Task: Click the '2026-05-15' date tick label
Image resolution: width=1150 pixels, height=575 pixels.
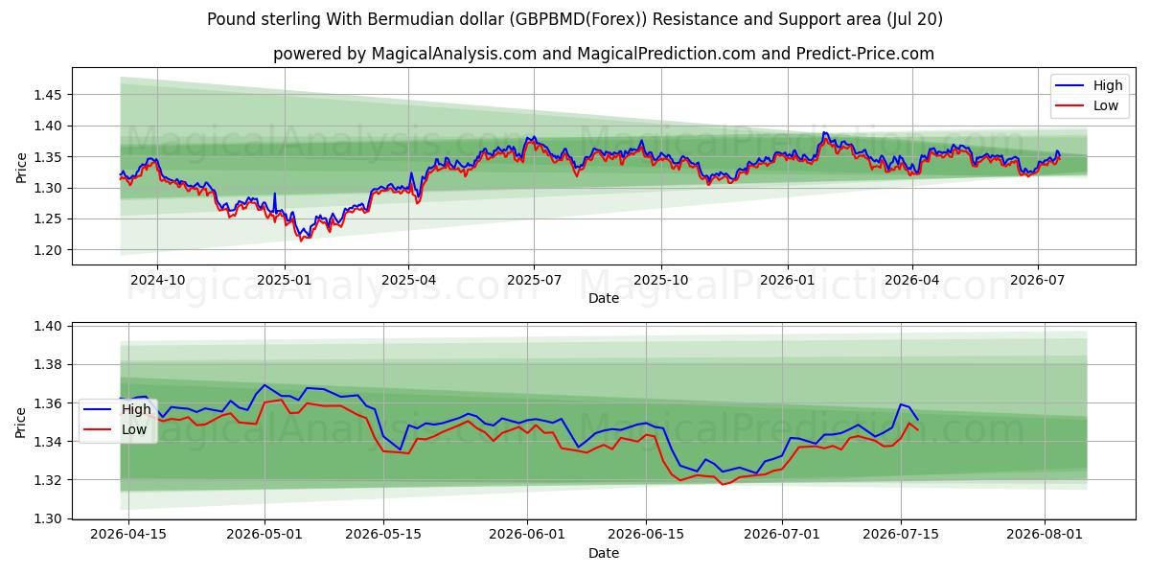Action: click(383, 535)
